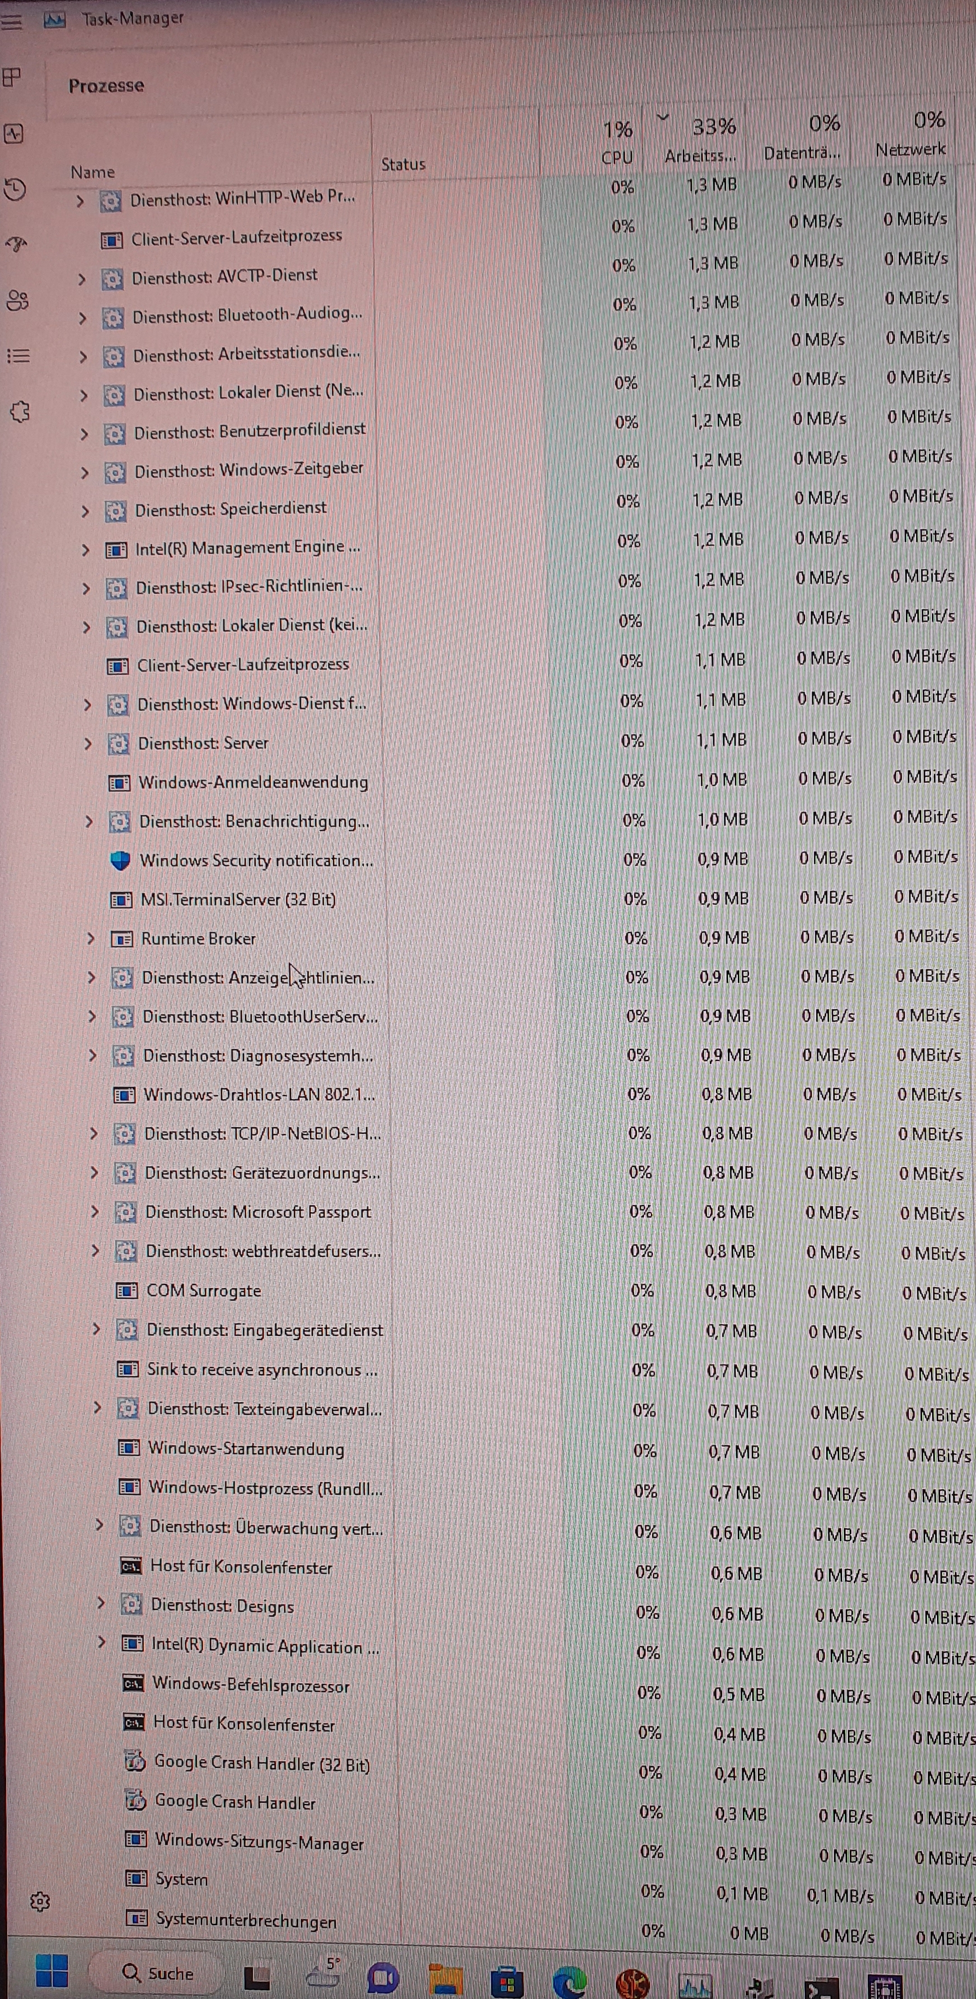
Task: Select Diensthost: Windows-Zeitgeber row
Action: [x=248, y=470]
